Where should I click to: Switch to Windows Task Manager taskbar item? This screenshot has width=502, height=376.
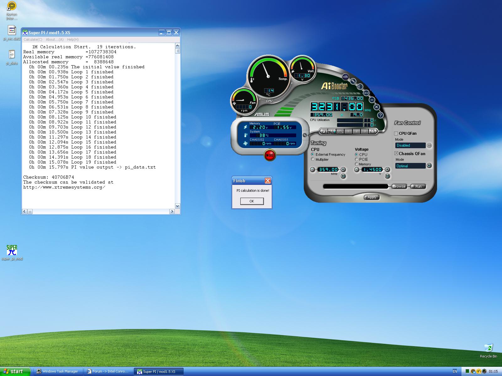[58, 371]
